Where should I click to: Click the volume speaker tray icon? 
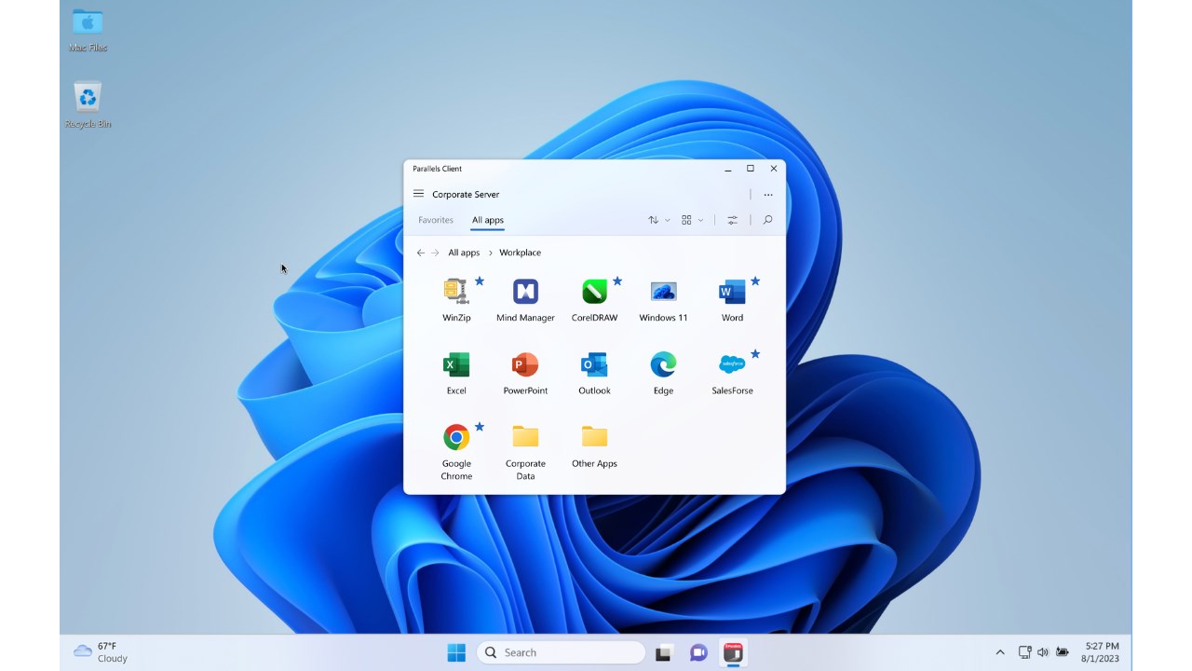[x=1043, y=652]
